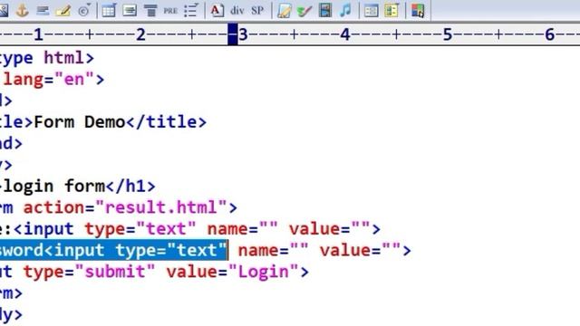Click the colored squares palette icon
The width and height of the screenshot is (580, 326).
[418, 10]
